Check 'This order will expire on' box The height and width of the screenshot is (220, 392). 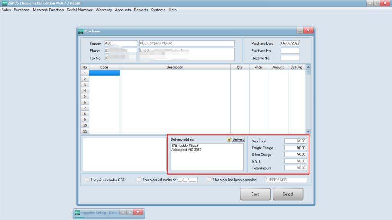coord(139,180)
